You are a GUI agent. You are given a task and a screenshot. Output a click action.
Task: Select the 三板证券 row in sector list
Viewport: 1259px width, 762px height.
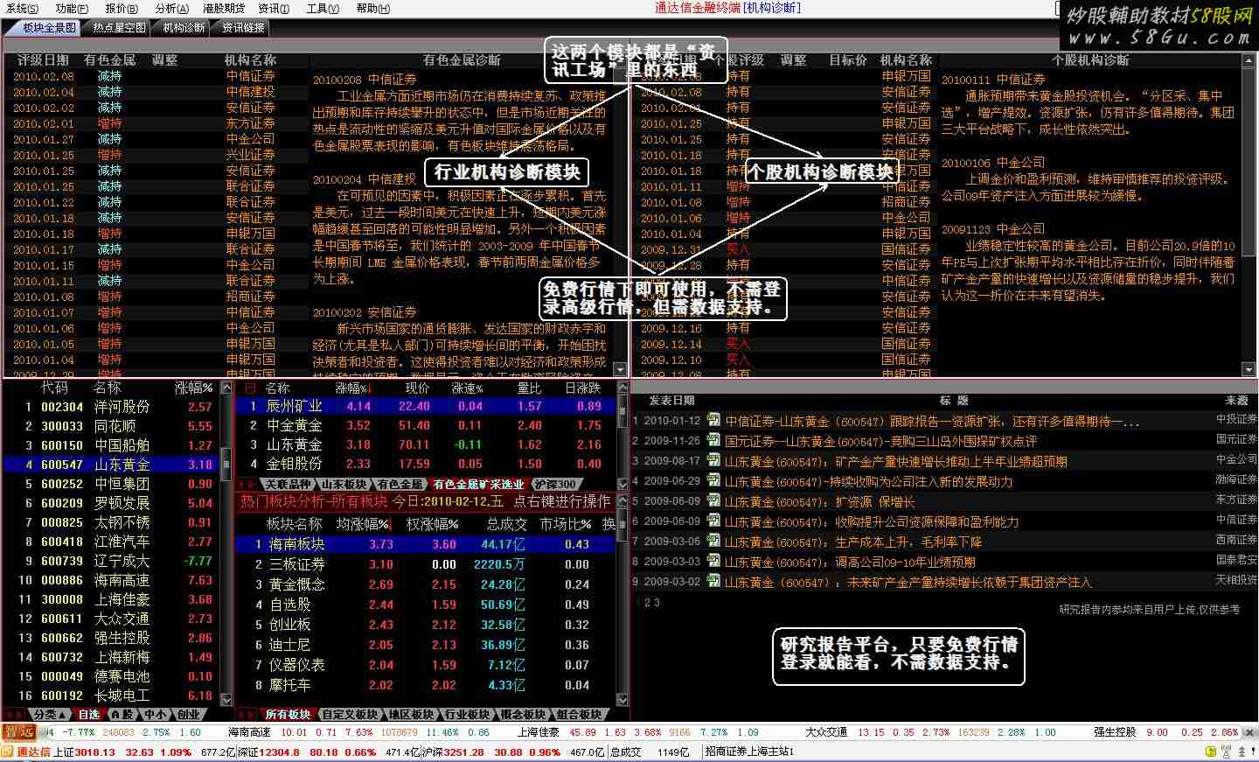[x=426, y=564]
